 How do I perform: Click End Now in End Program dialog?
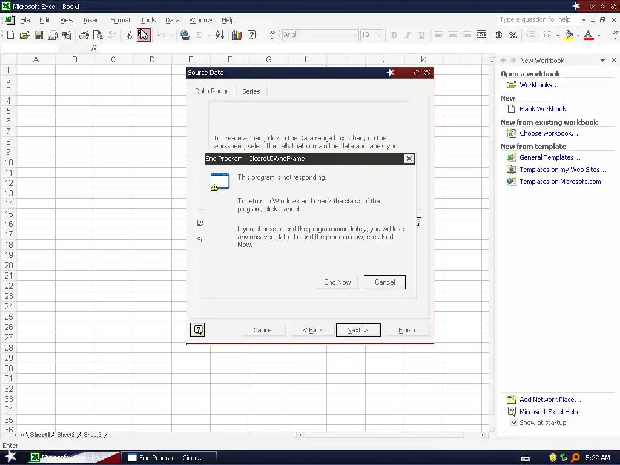point(337,282)
